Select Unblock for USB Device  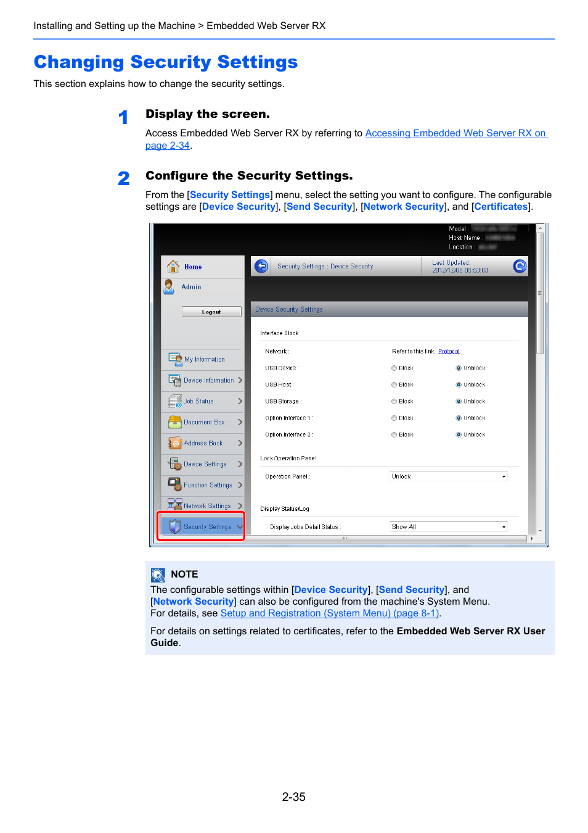coord(459,368)
